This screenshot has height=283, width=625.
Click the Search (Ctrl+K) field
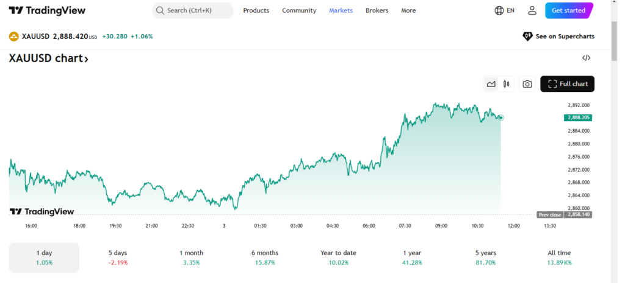click(193, 10)
